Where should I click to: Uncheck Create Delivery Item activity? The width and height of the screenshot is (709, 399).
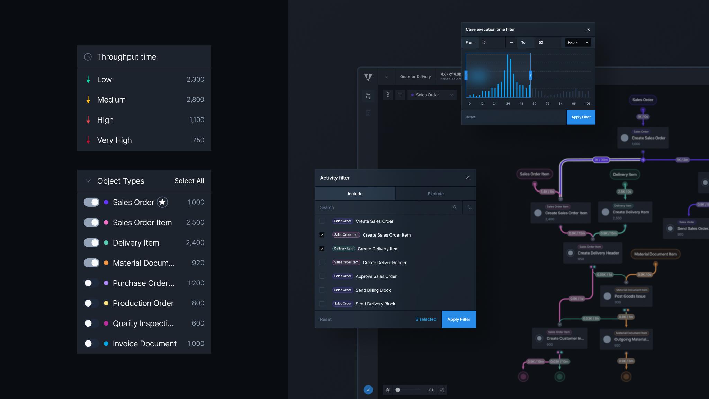[x=322, y=249]
